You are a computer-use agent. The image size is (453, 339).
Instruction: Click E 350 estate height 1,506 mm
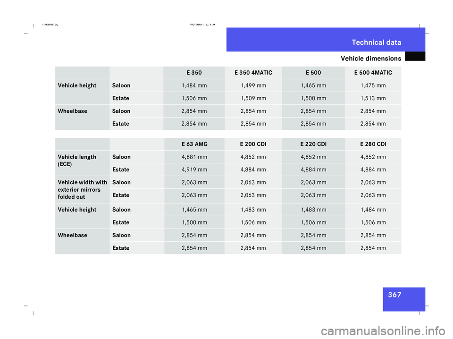(x=194, y=98)
